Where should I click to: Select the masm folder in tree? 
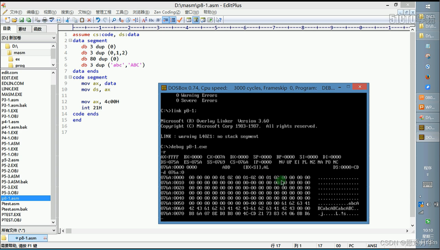[19, 52]
